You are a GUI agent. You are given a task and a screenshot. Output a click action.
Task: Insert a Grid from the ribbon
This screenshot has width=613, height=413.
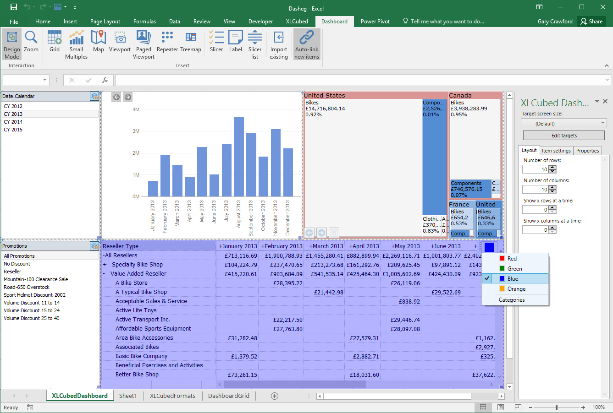pyautogui.click(x=55, y=42)
